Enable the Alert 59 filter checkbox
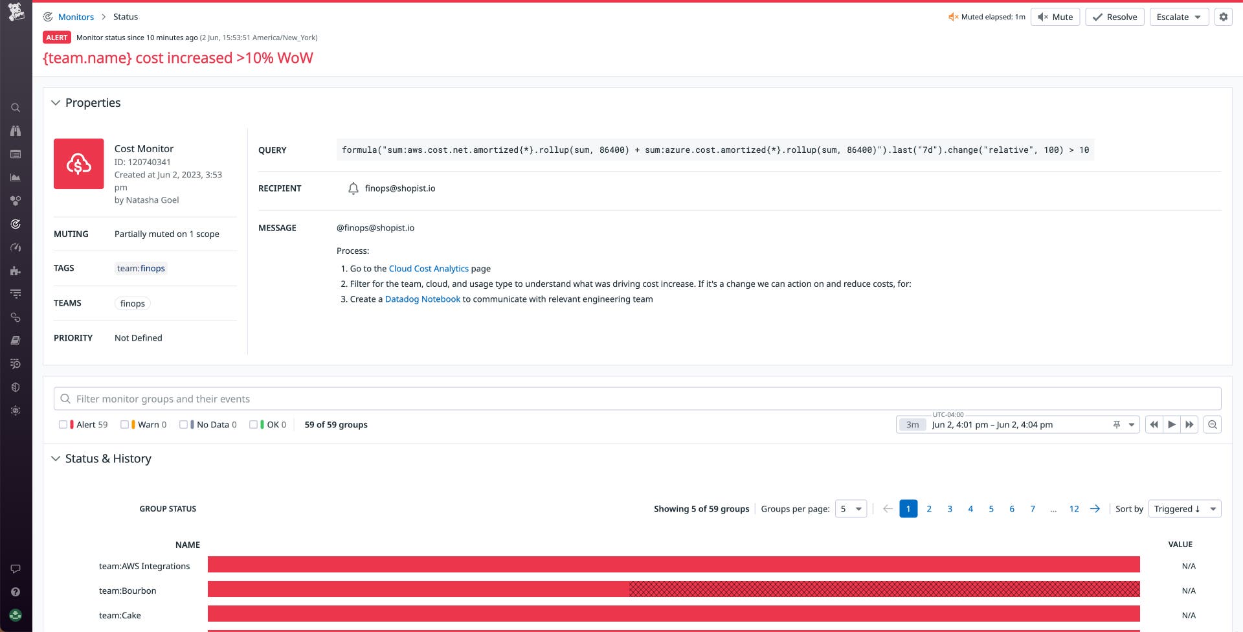This screenshot has width=1243, height=632. point(63,424)
